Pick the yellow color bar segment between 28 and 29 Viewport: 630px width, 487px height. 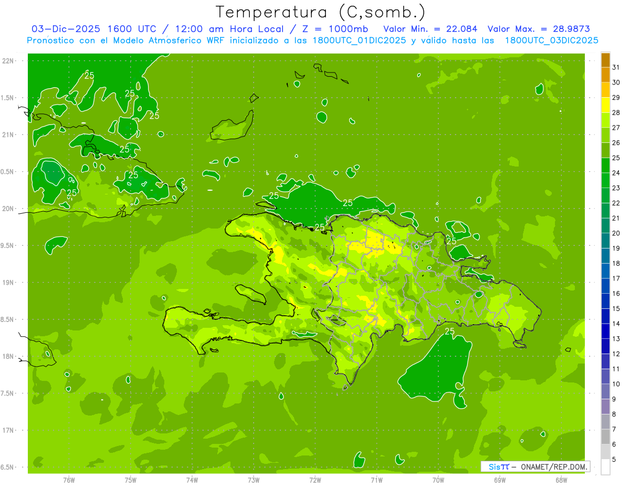click(605, 105)
